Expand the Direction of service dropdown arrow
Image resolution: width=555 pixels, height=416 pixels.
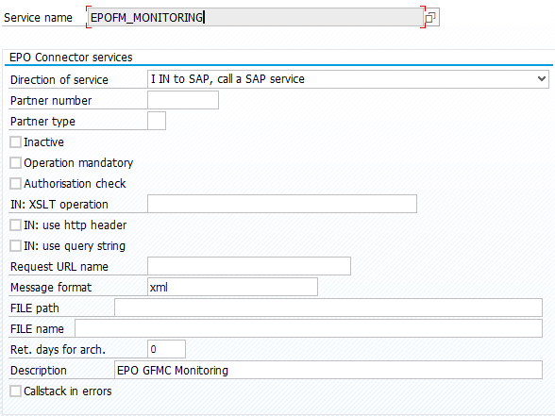[541, 79]
